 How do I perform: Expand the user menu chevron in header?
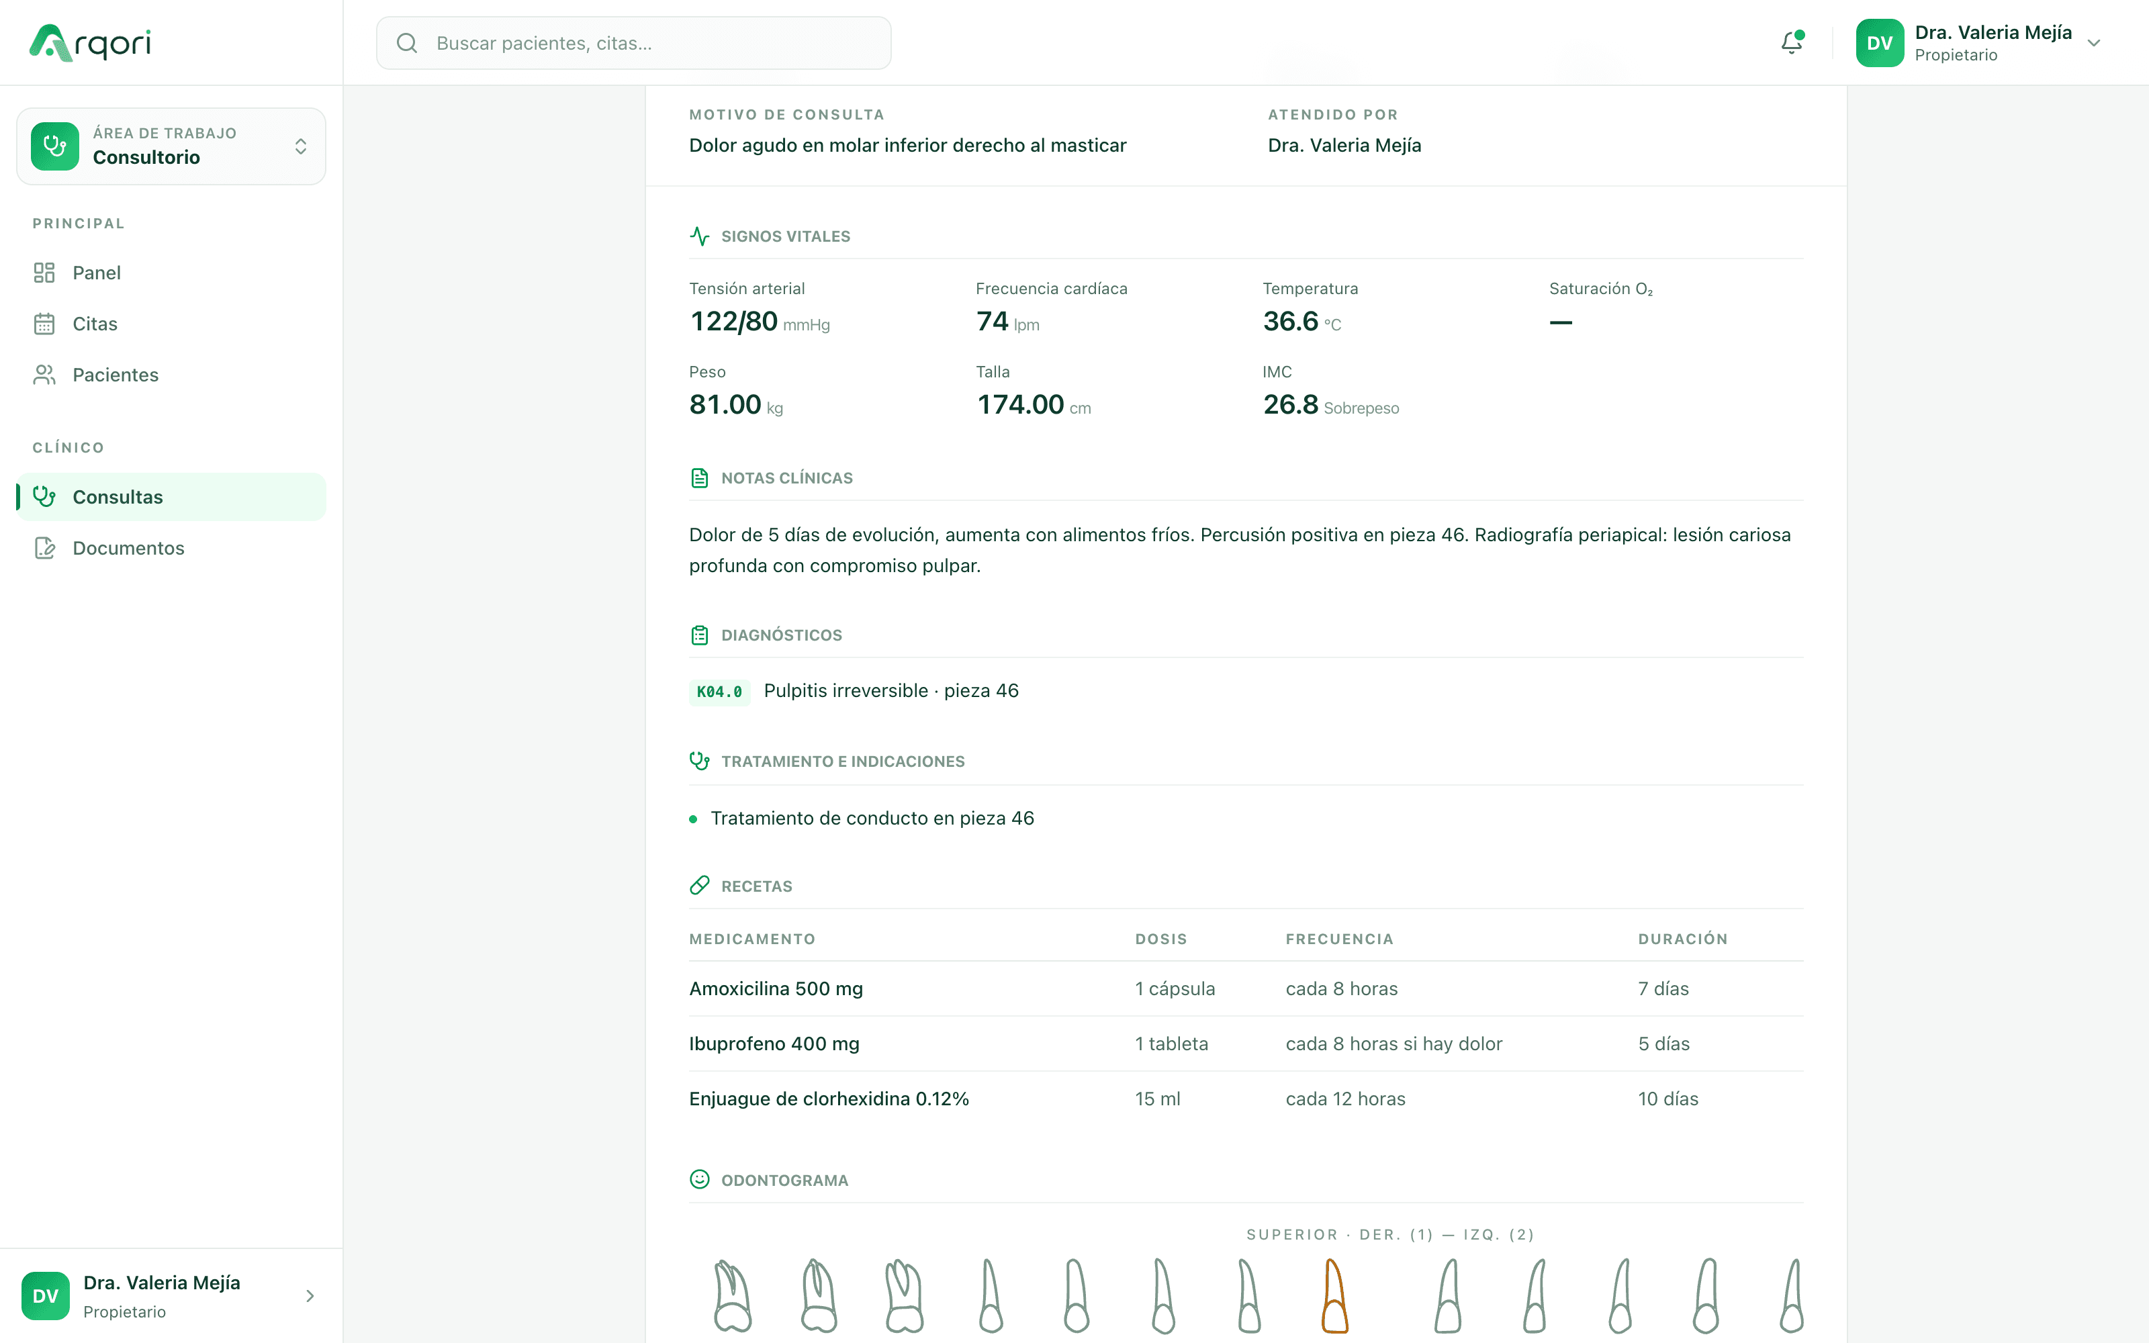click(2094, 42)
